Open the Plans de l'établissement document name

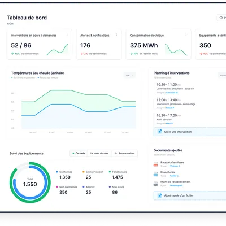pos(175,182)
